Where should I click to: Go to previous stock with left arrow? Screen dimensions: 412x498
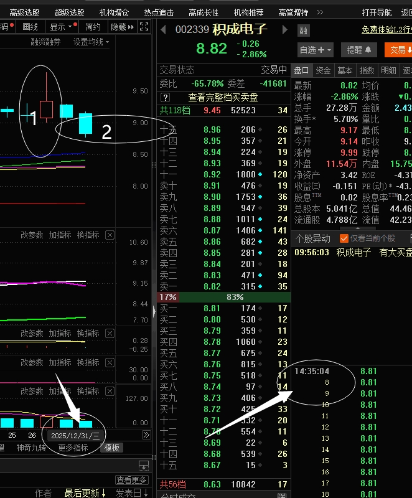tap(163, 29)
